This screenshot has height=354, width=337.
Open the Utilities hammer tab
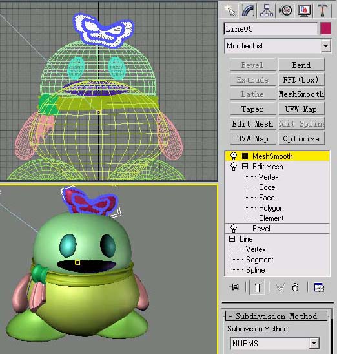[322, 10]
